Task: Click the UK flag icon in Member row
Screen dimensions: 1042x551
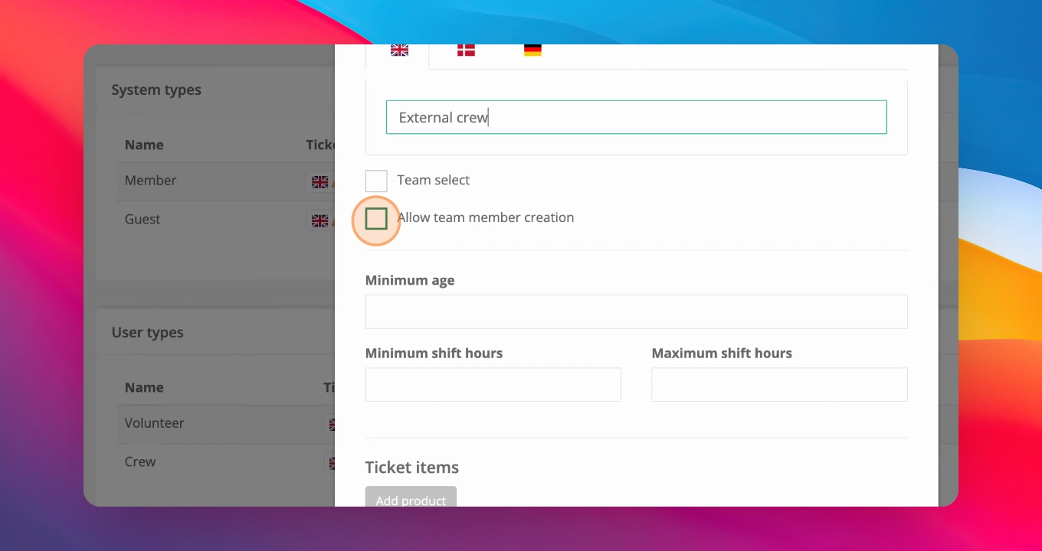Action: click(x=320, y=181)
